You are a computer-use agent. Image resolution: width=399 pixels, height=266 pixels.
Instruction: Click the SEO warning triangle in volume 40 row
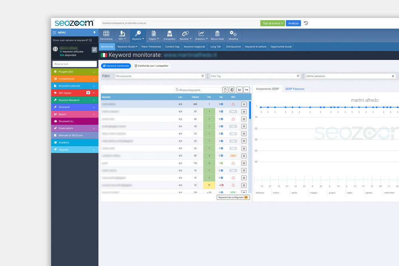pyautogui.click(x=233, y=119)
